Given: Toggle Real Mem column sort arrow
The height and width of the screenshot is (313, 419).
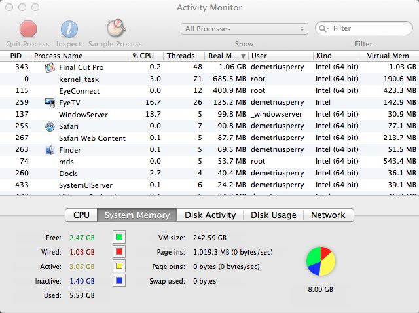Looking at the screenshot, I should point(243,56).
